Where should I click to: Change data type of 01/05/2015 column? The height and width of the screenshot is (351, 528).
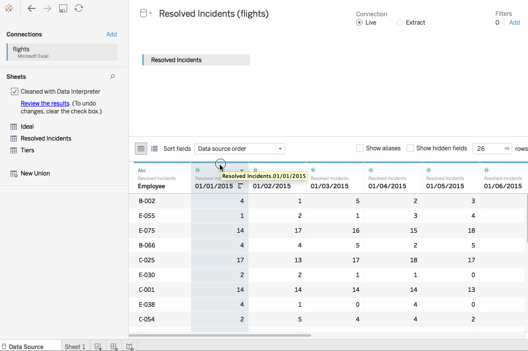(x=429, y=170)
